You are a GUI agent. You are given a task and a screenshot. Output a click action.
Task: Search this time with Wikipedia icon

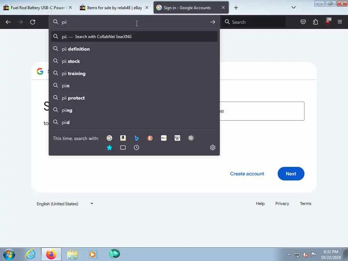pos(177,138)
